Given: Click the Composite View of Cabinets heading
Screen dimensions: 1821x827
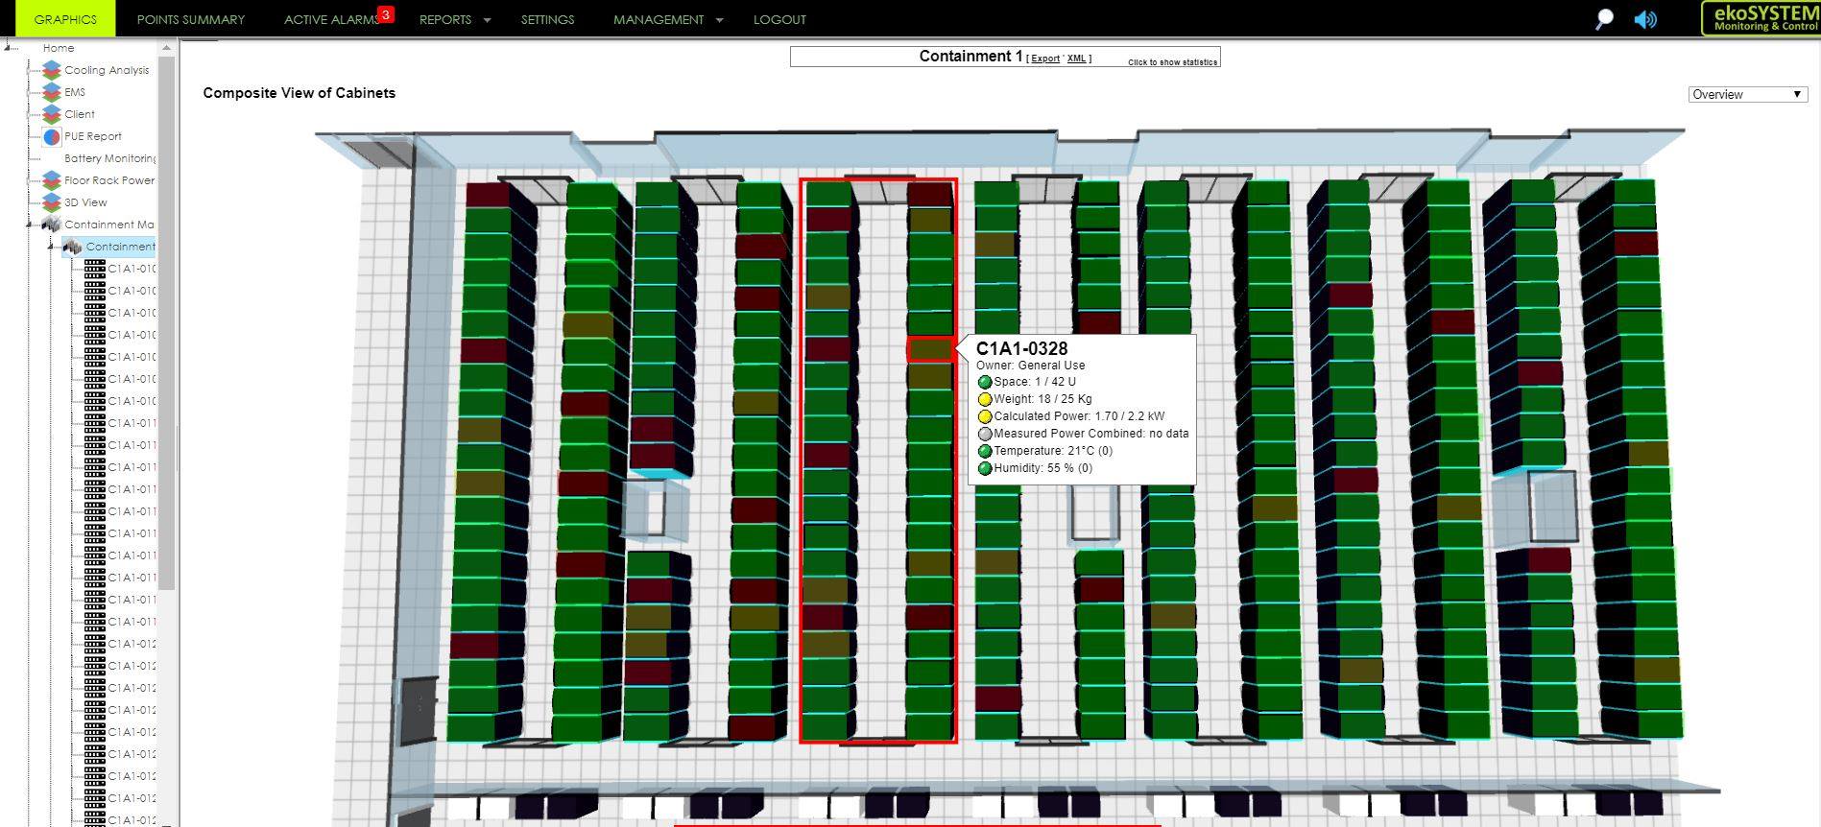Looking at the screenshot, I should pos(299,93).
